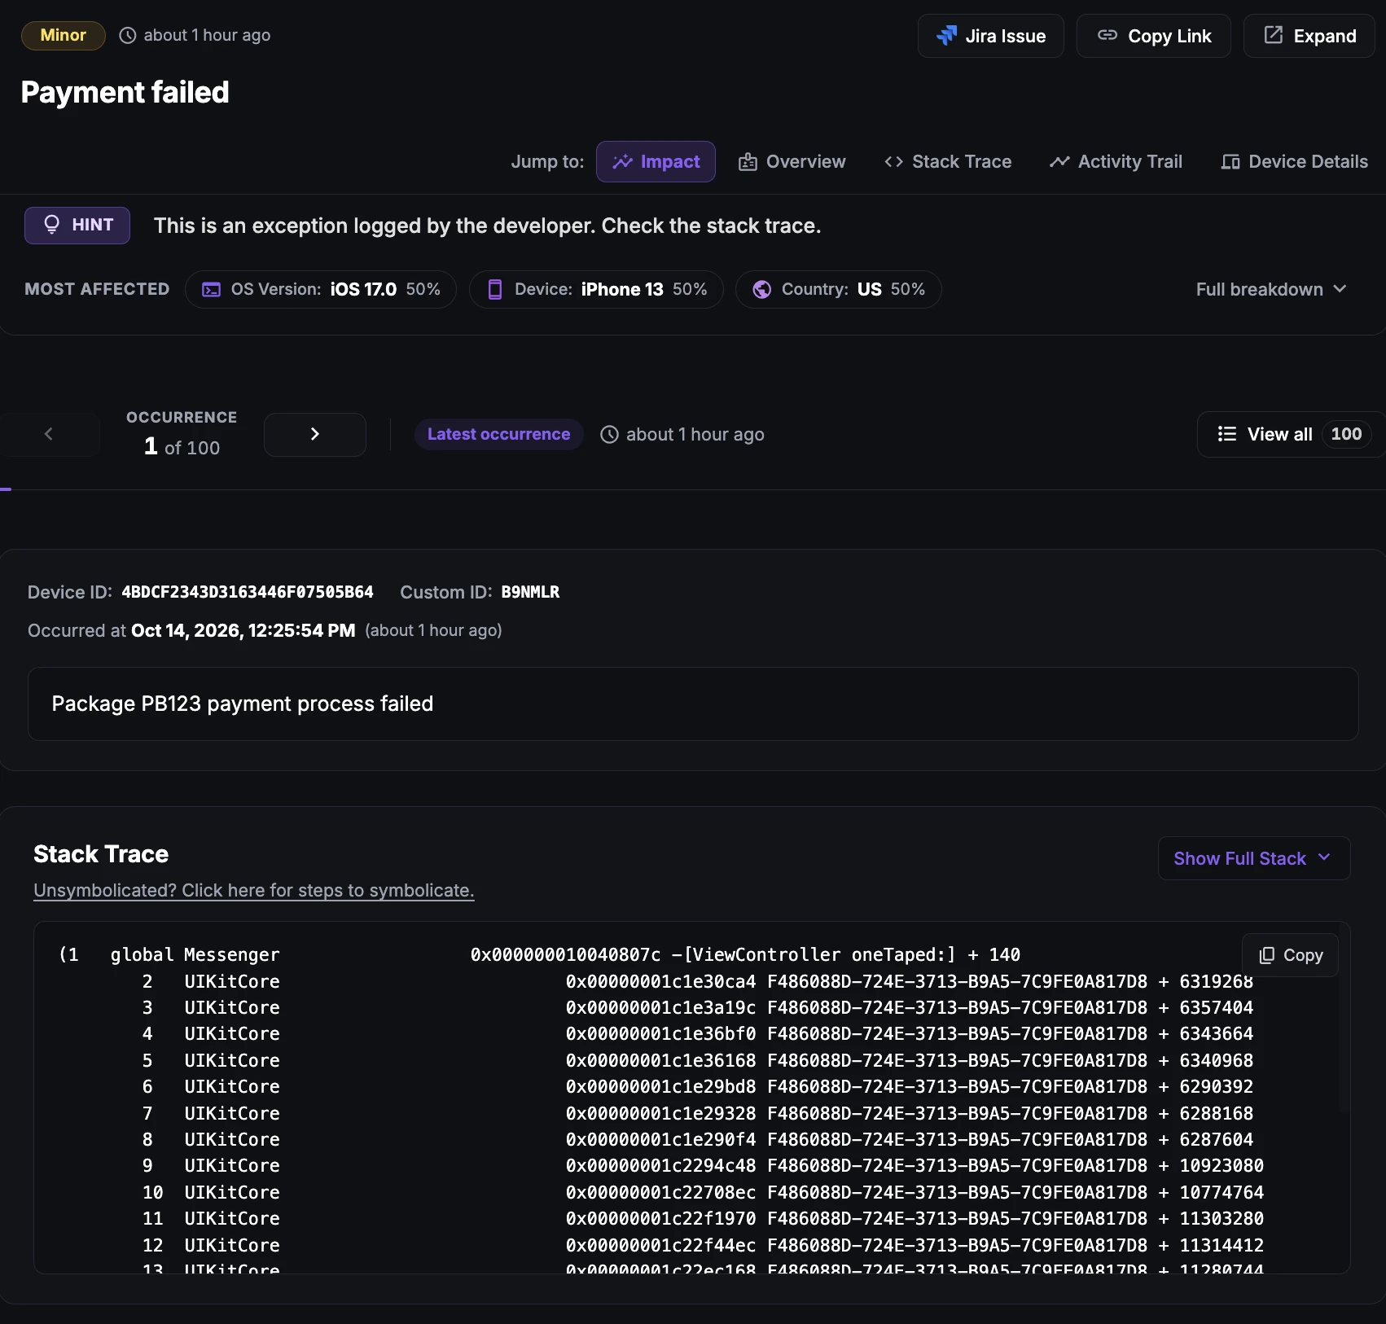Click the Payment failed title
Image resolution: width=1386 pixels, height=1324 pixels.
(125, 92)
